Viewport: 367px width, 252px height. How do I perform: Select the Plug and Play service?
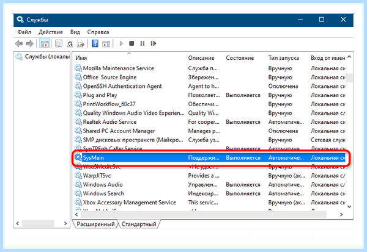pyautogui.click(x=210, y=95)
